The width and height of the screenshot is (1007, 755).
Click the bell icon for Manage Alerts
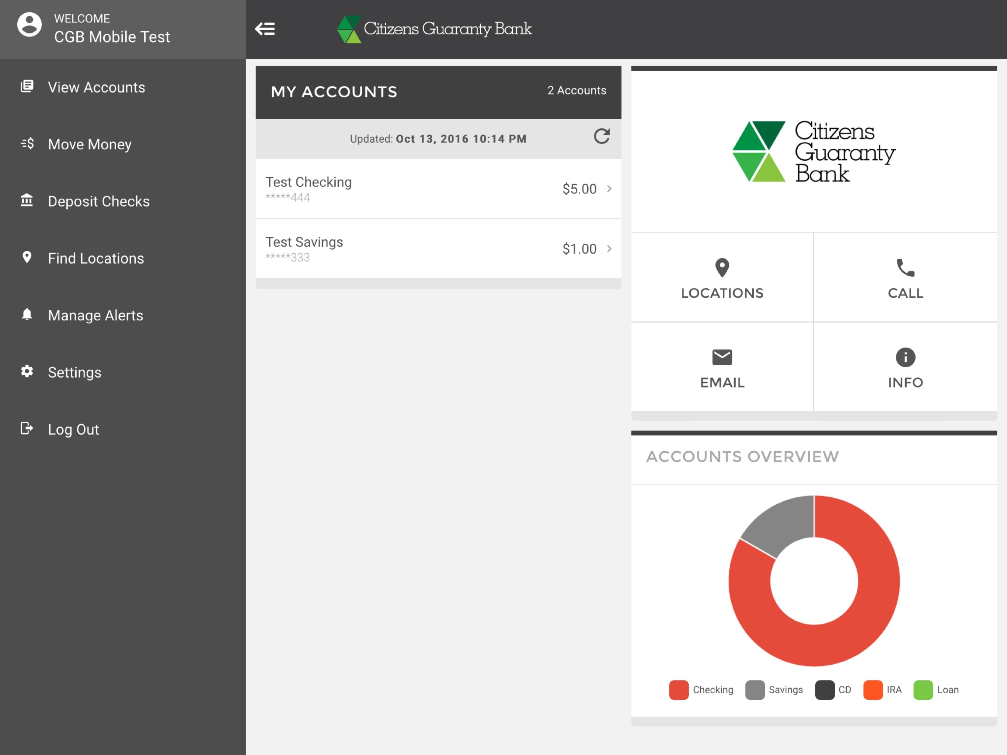pyautogui.click(x=27, y=314)
